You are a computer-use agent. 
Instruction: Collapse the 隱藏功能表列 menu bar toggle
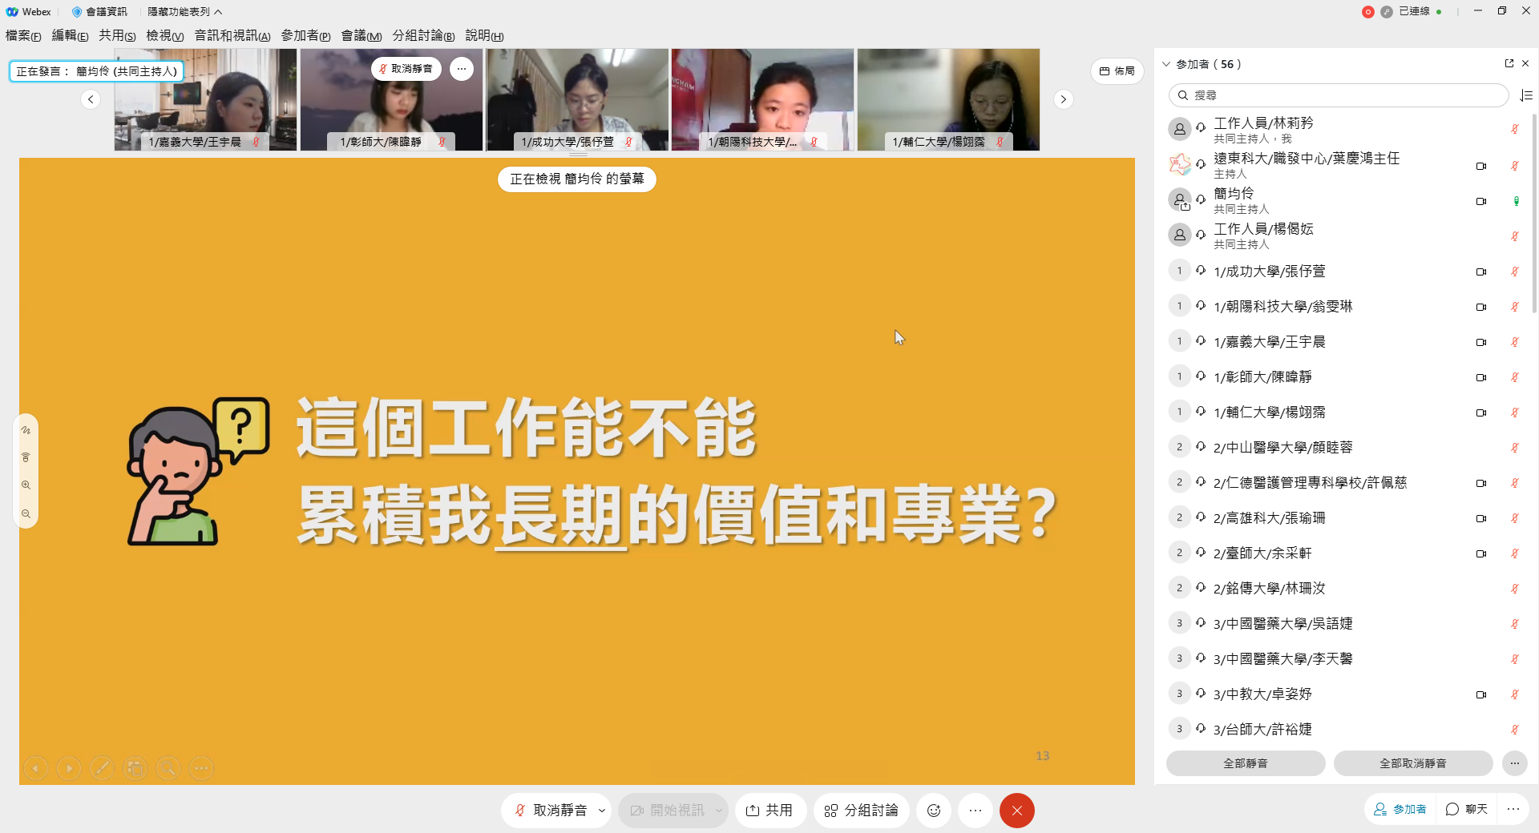[x=184, y=12]
